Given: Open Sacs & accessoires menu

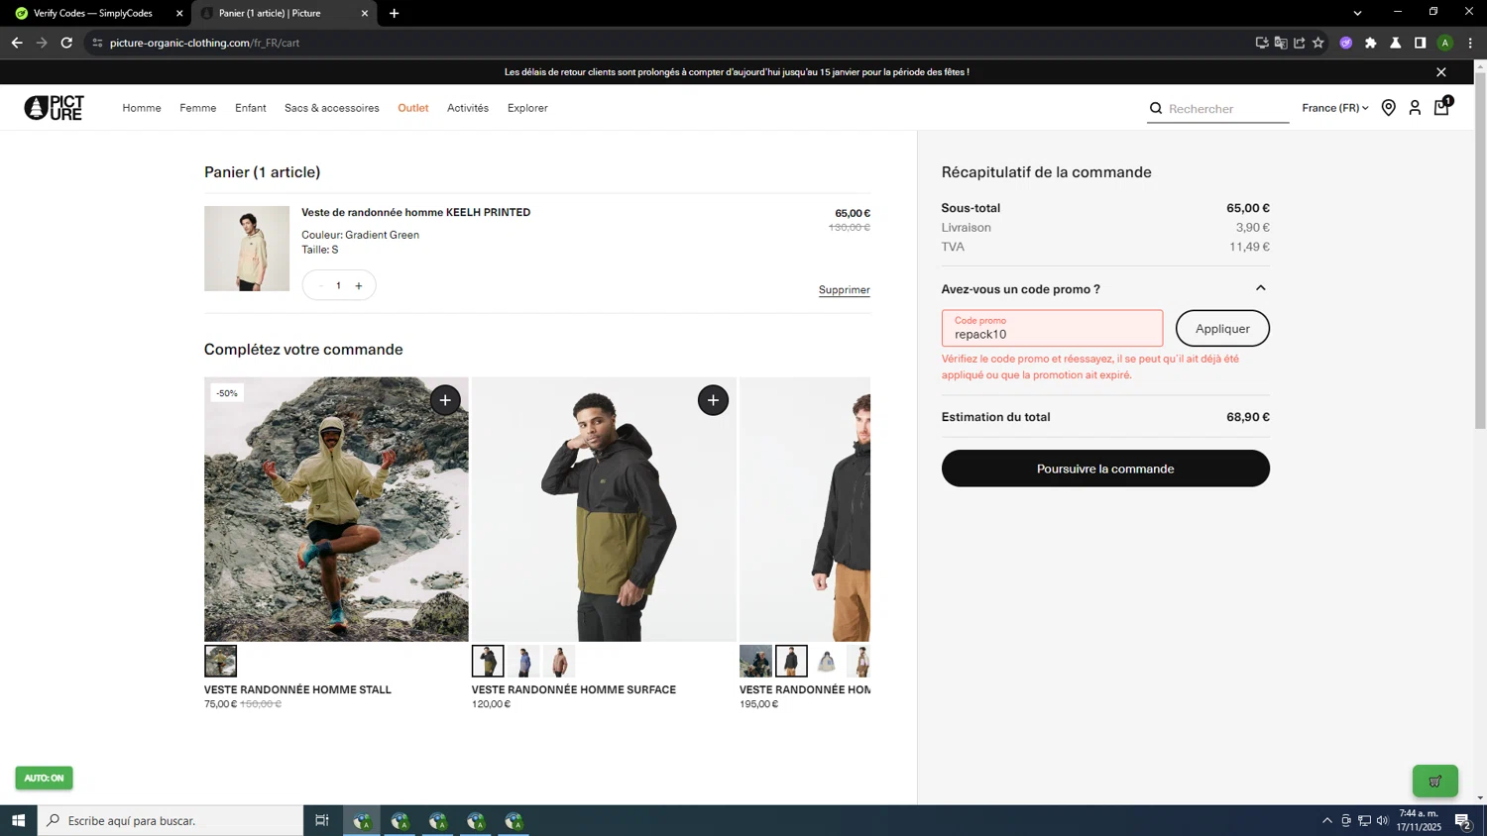Looking at the screenshot, I should 332,108.
